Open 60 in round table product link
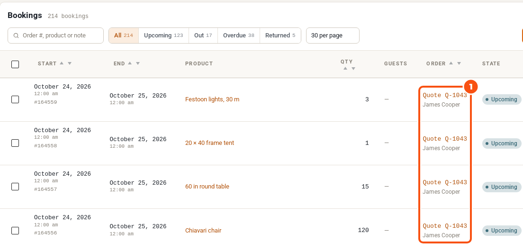 pos(207,187)
